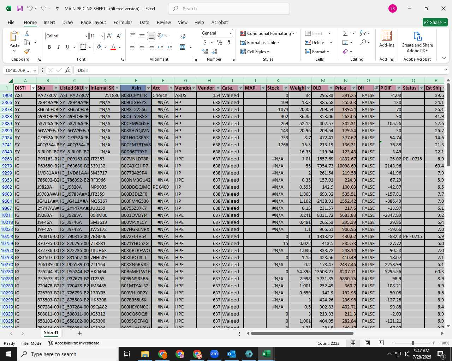Screen dimensions: 452x361
Task: Click the Undo arrow icon
Action: click(x=30, y=8)
